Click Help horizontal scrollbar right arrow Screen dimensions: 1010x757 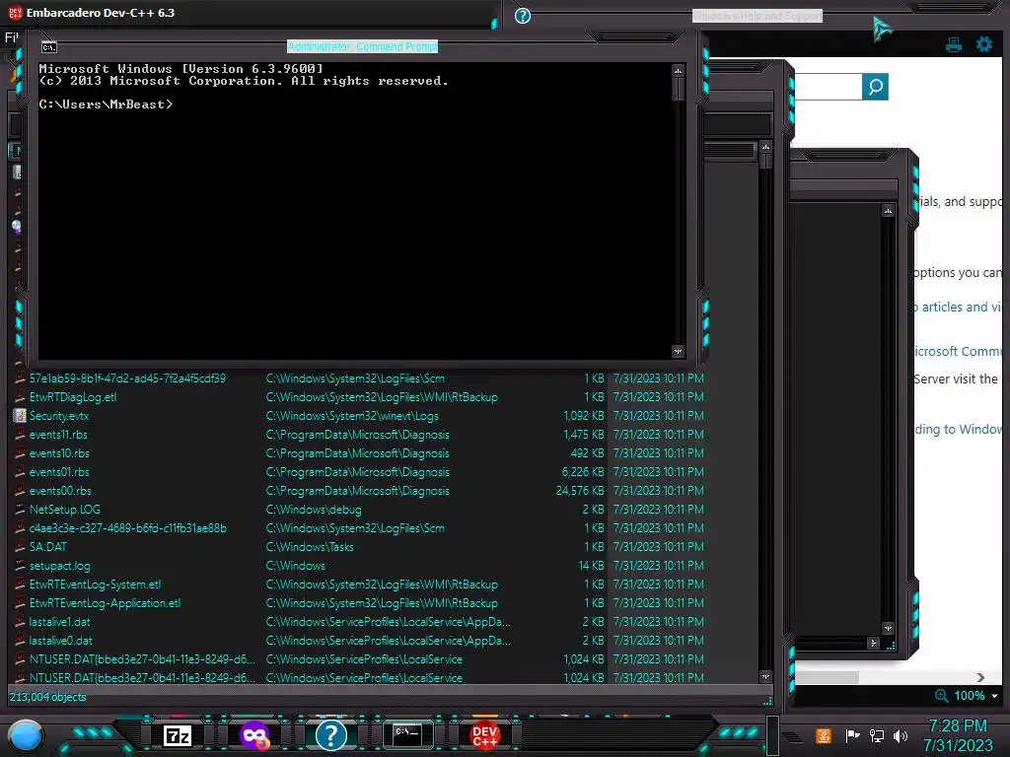pos(980,677)
